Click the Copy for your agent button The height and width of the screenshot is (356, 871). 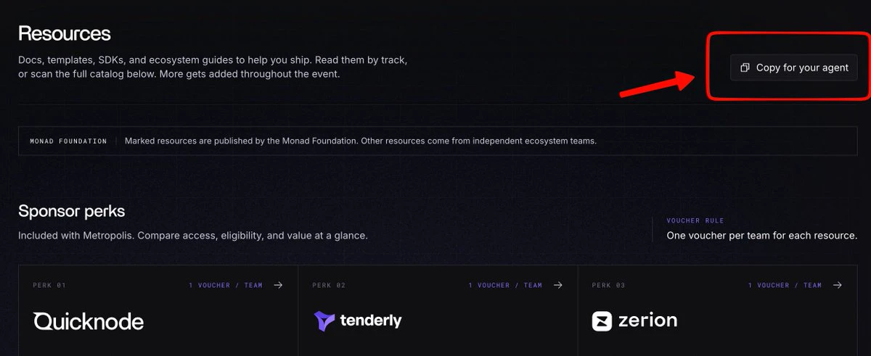794,67
